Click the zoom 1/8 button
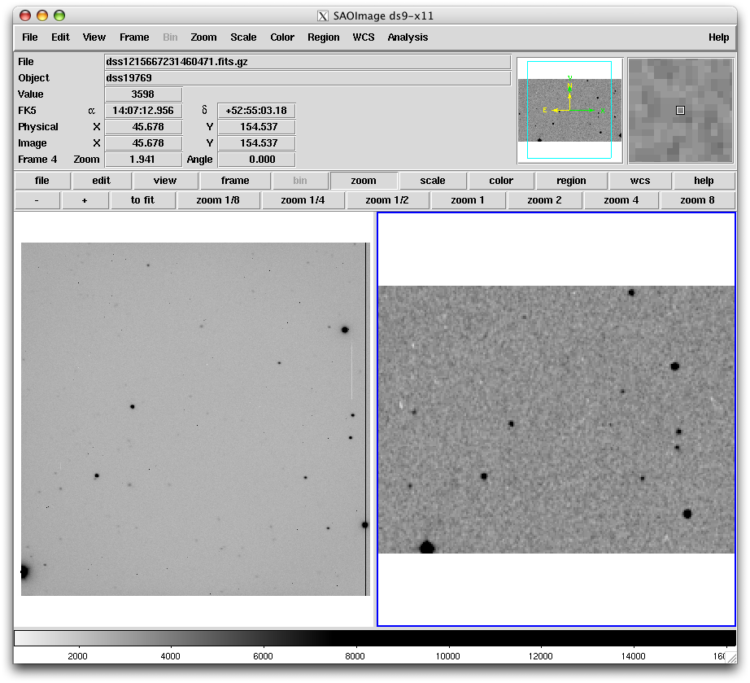This screenshot has height=683, width=750. tap(218, 200)
